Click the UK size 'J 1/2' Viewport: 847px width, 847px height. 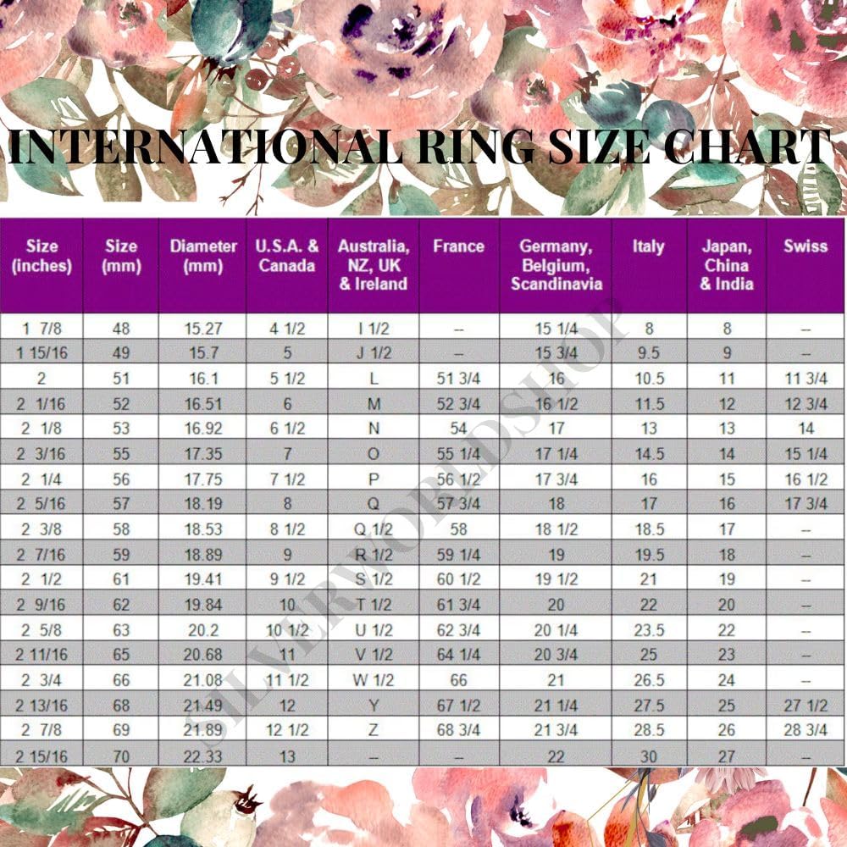click(x=374, y=353)
